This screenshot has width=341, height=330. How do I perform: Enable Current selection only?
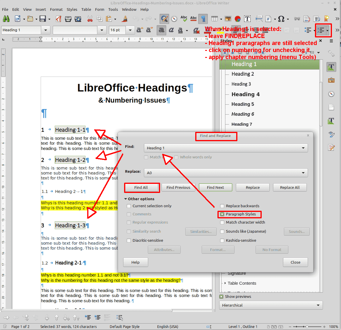click(128, 206)
